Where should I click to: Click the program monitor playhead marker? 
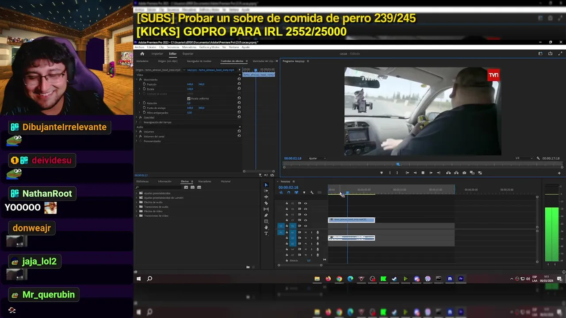pos(398,164)
